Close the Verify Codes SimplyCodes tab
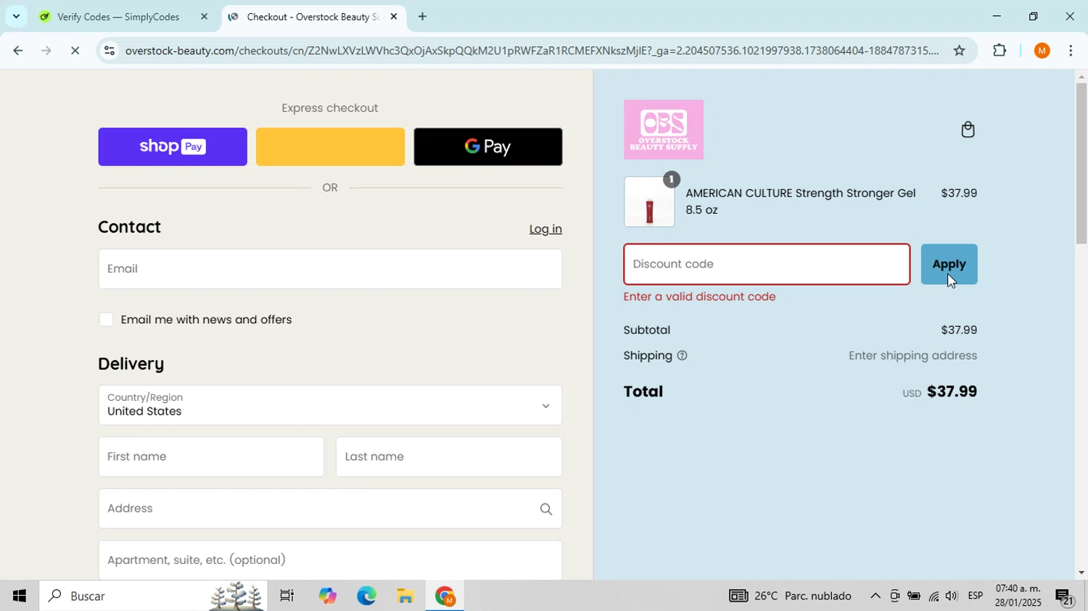Screen dimensions: 1088x611 tap(204, 17)
